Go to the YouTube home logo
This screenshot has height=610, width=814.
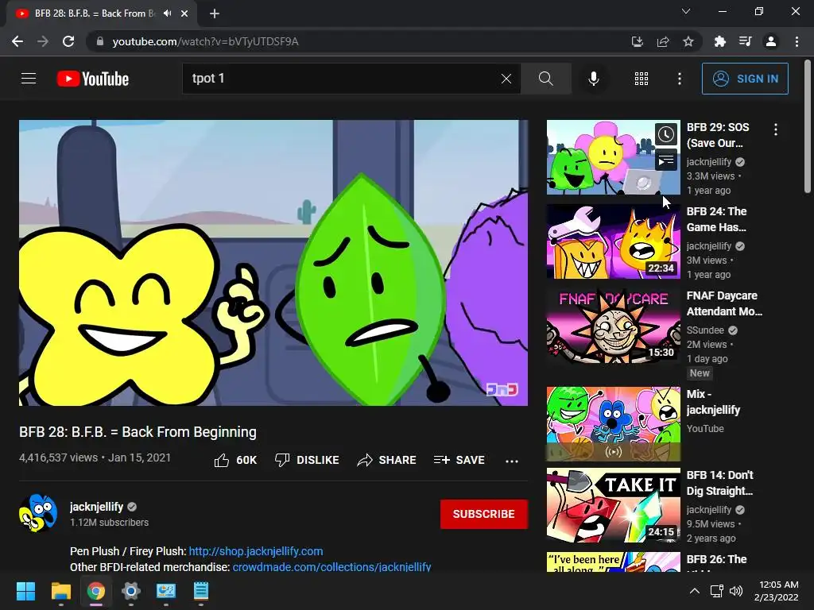click(x=93, y=79)
